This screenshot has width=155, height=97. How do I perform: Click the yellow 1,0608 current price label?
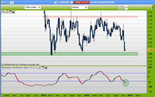pyautogui.click(x=151, y=50)
